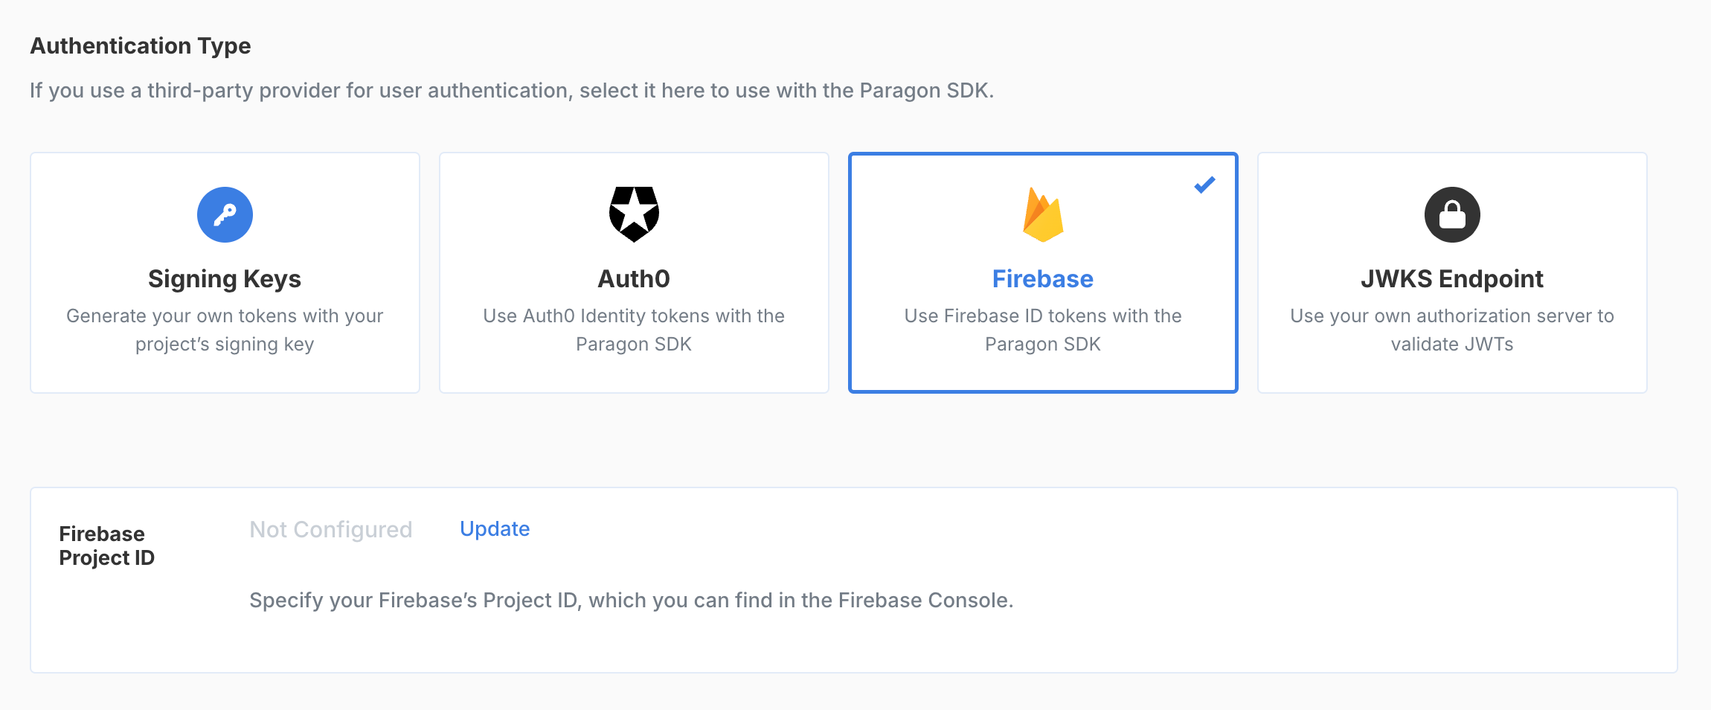Click the Not Configured status text
Viewport: 1711px width, 710px height.
point(330,529)
